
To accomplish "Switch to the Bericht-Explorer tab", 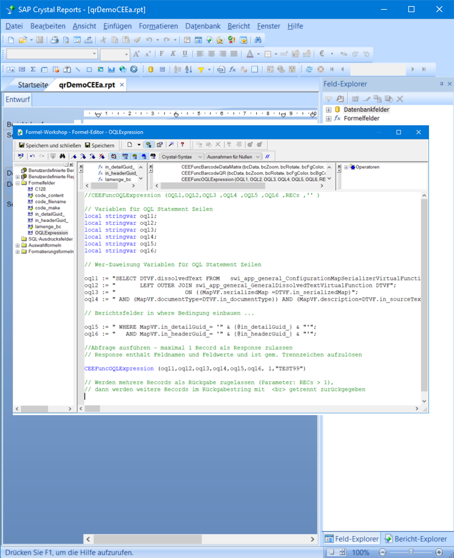I will coord(416,539).
